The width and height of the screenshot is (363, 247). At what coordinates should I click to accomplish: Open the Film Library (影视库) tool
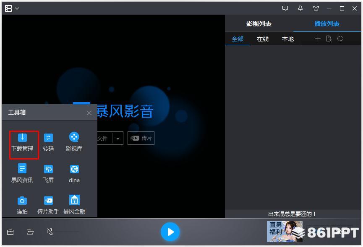(x=74, y=143)
